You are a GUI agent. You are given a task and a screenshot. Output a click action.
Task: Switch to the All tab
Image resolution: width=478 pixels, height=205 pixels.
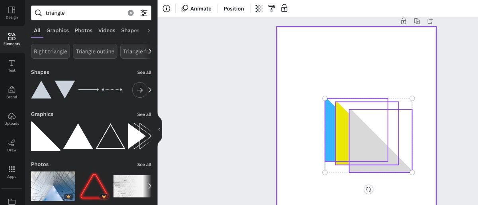pyautogui.click(x=37, y=30)
